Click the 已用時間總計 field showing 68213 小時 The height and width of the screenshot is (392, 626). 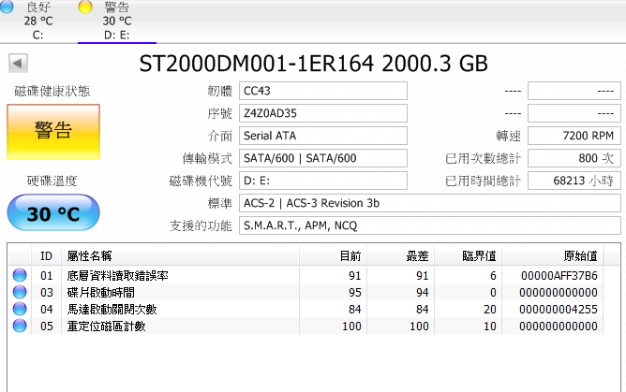pos(574,181)
